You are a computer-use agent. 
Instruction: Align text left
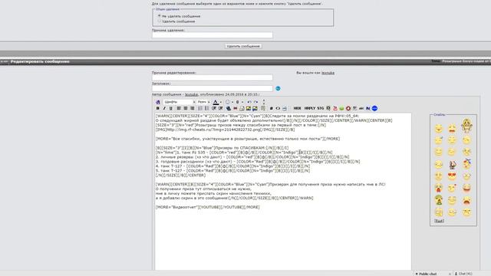point(179,108)
